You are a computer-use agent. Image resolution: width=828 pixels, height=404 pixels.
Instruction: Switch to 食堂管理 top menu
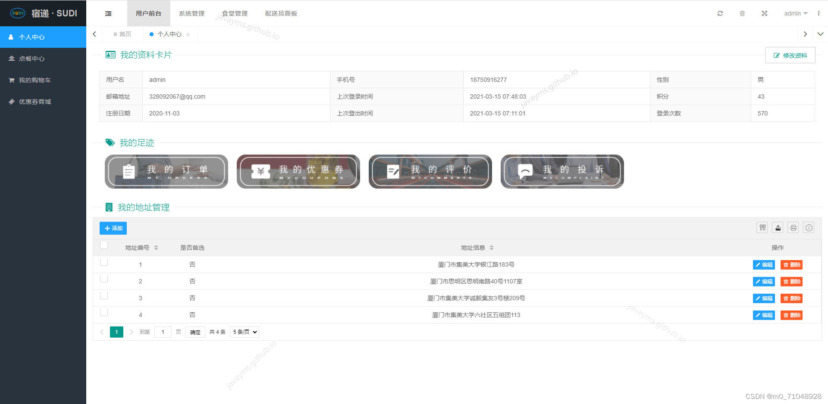pyautogui.click(x=235, y=13)
